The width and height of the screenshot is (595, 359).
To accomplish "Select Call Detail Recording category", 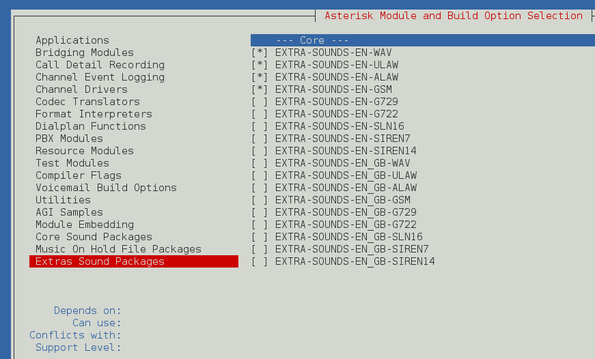I will tap(100, 65).
